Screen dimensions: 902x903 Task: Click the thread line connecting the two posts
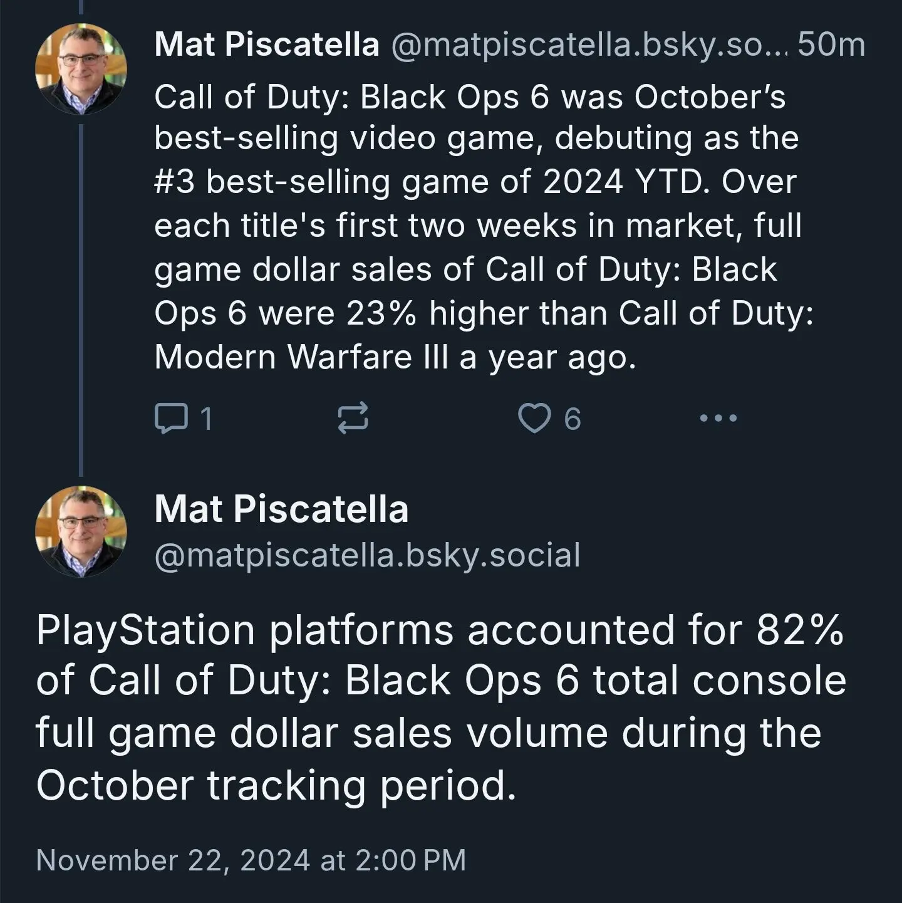tap(81, 300)
